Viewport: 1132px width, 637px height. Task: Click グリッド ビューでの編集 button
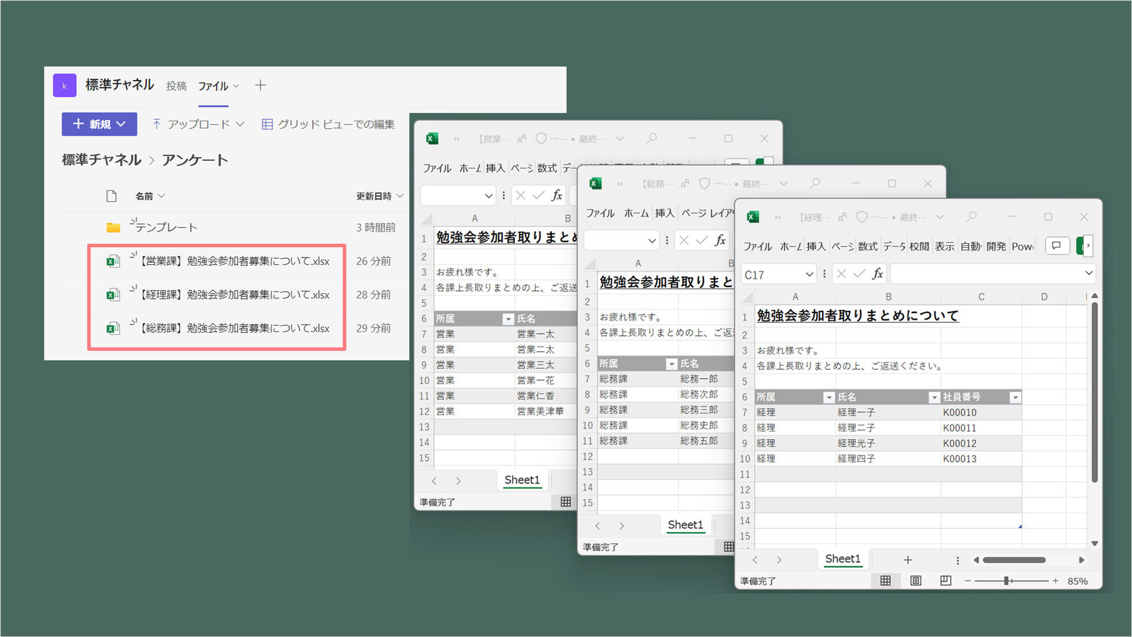pyautogui.click(x=328, y=124)
